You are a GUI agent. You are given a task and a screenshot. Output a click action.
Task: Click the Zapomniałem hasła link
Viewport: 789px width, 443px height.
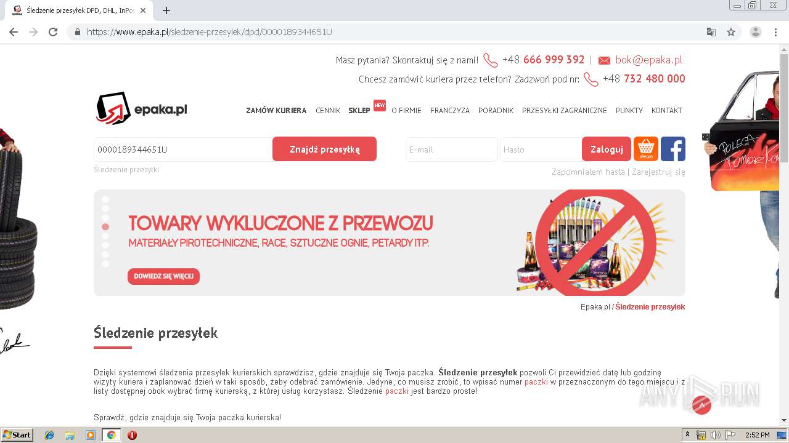coord(588,172)
